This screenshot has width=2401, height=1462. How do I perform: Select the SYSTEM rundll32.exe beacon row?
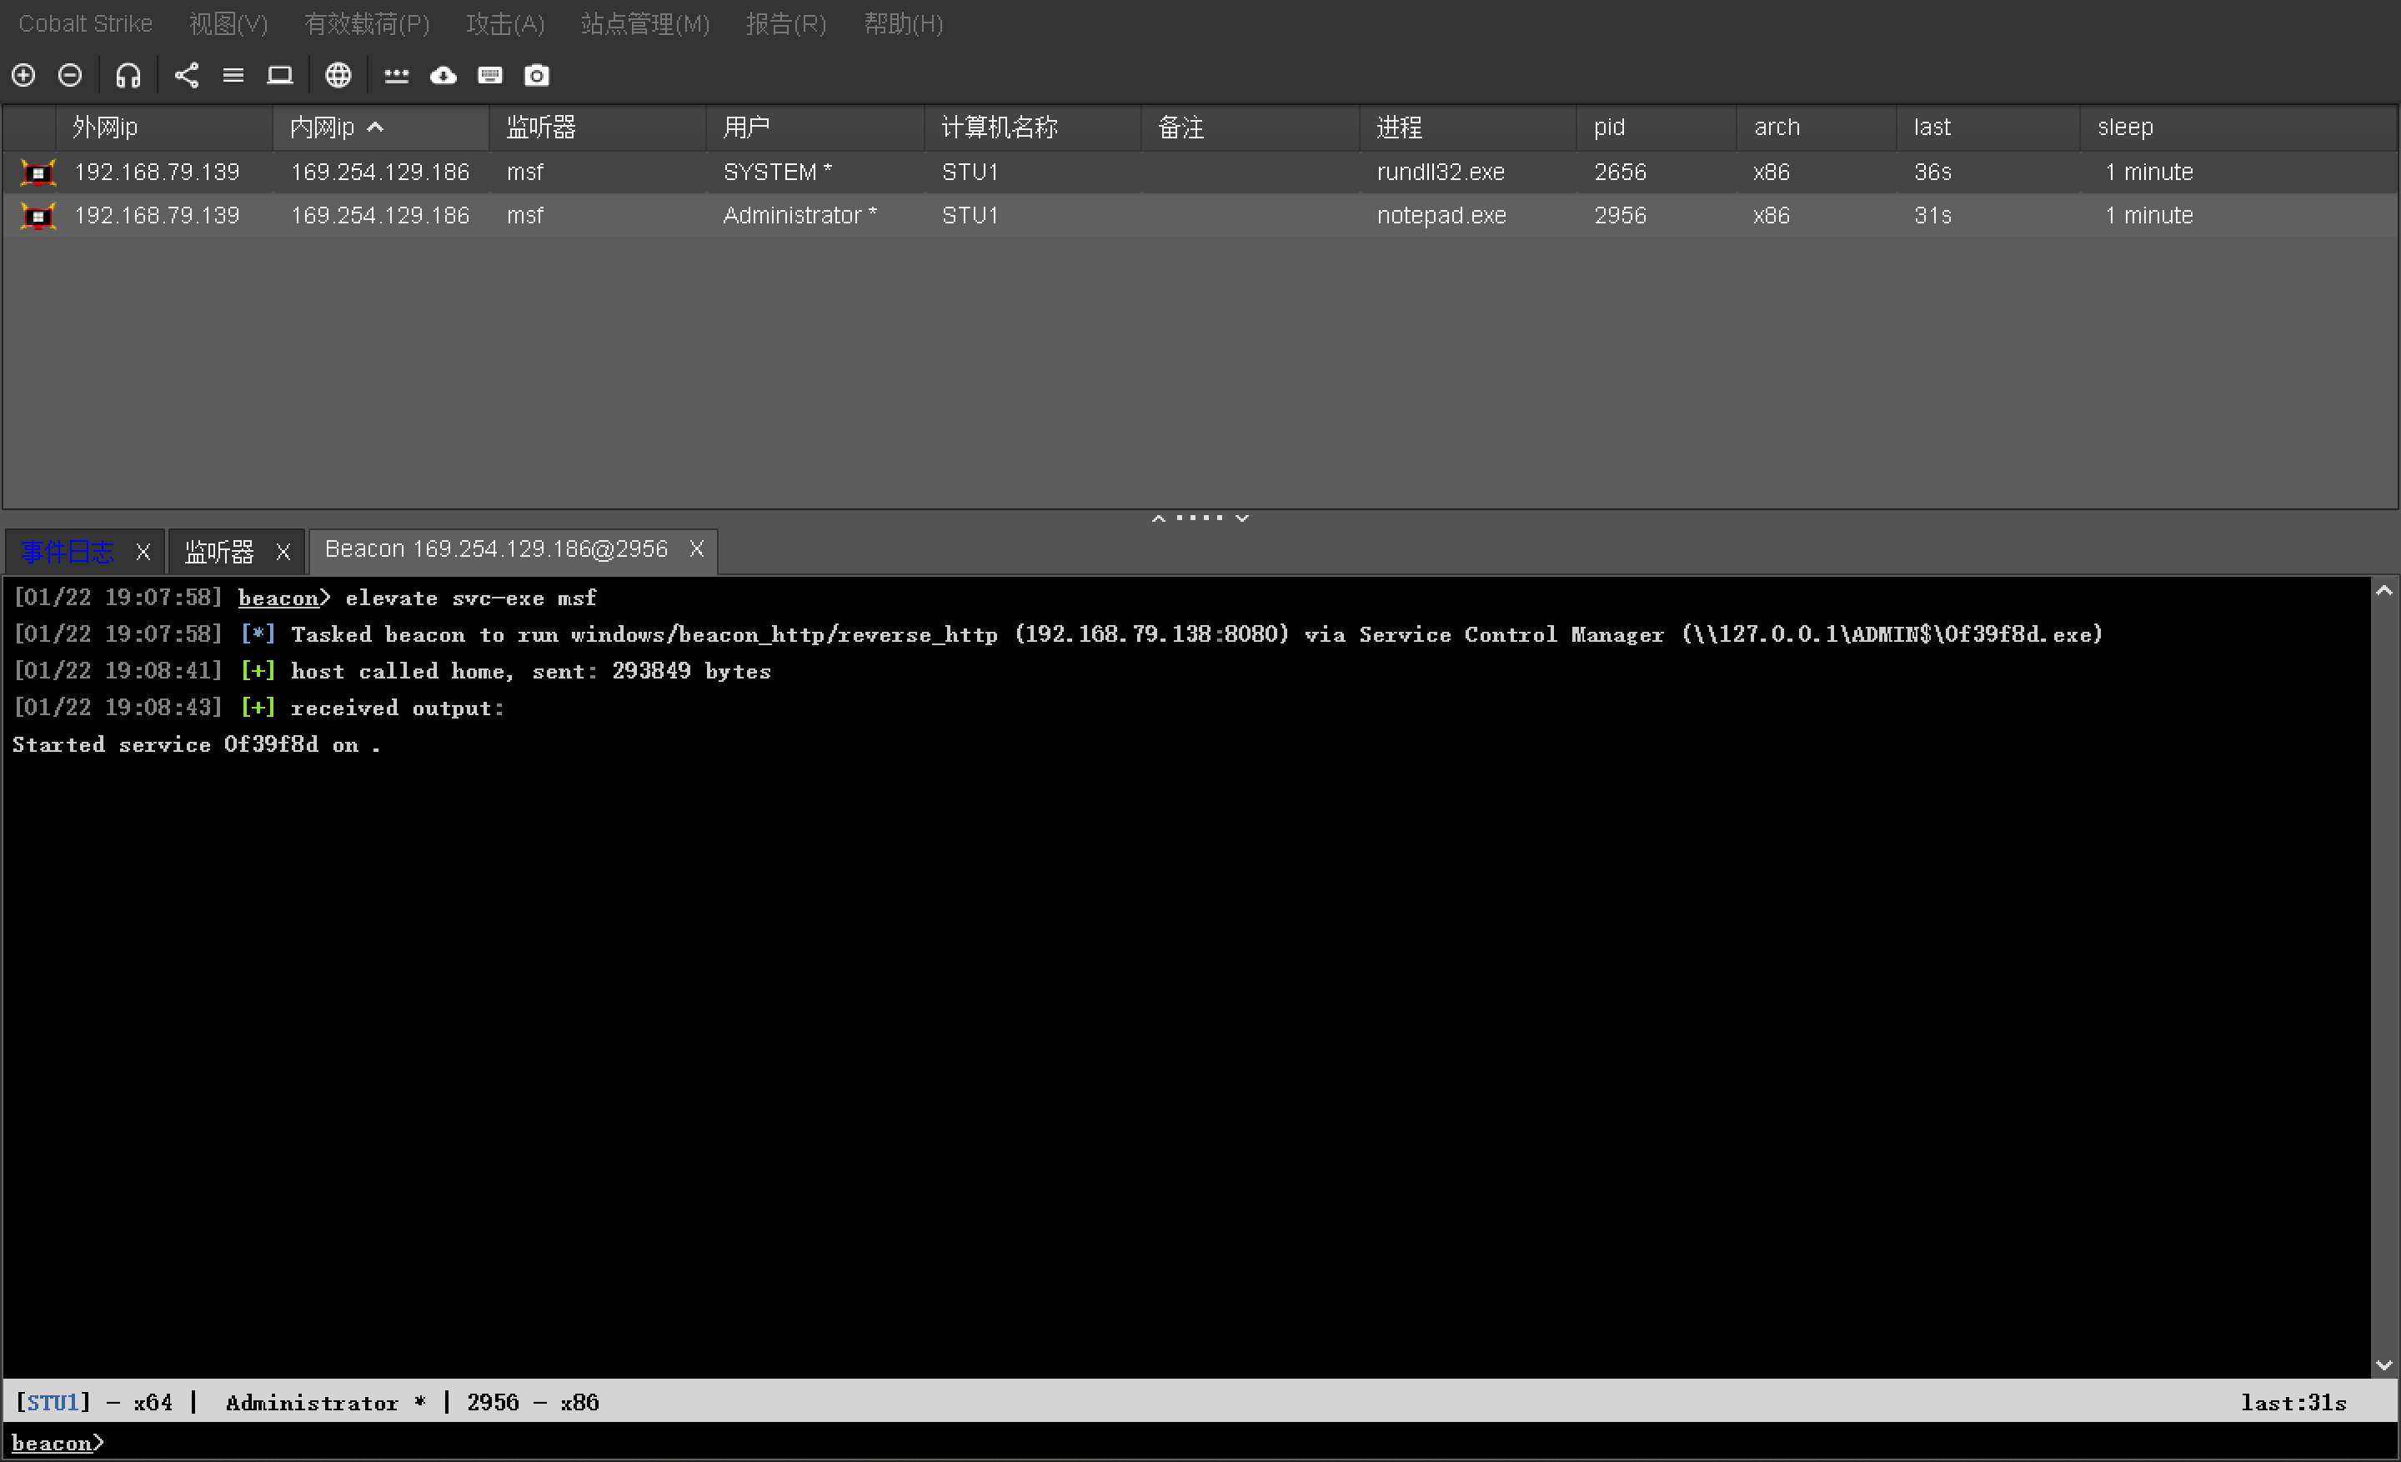779,173
